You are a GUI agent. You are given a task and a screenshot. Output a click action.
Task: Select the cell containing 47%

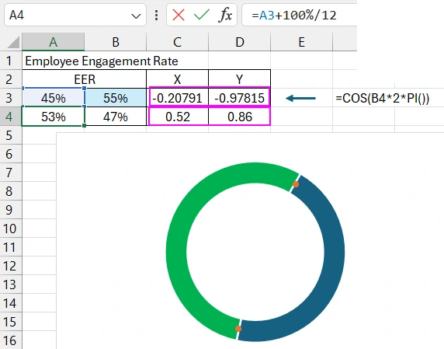pyautogui.click(x=115, y=117)
